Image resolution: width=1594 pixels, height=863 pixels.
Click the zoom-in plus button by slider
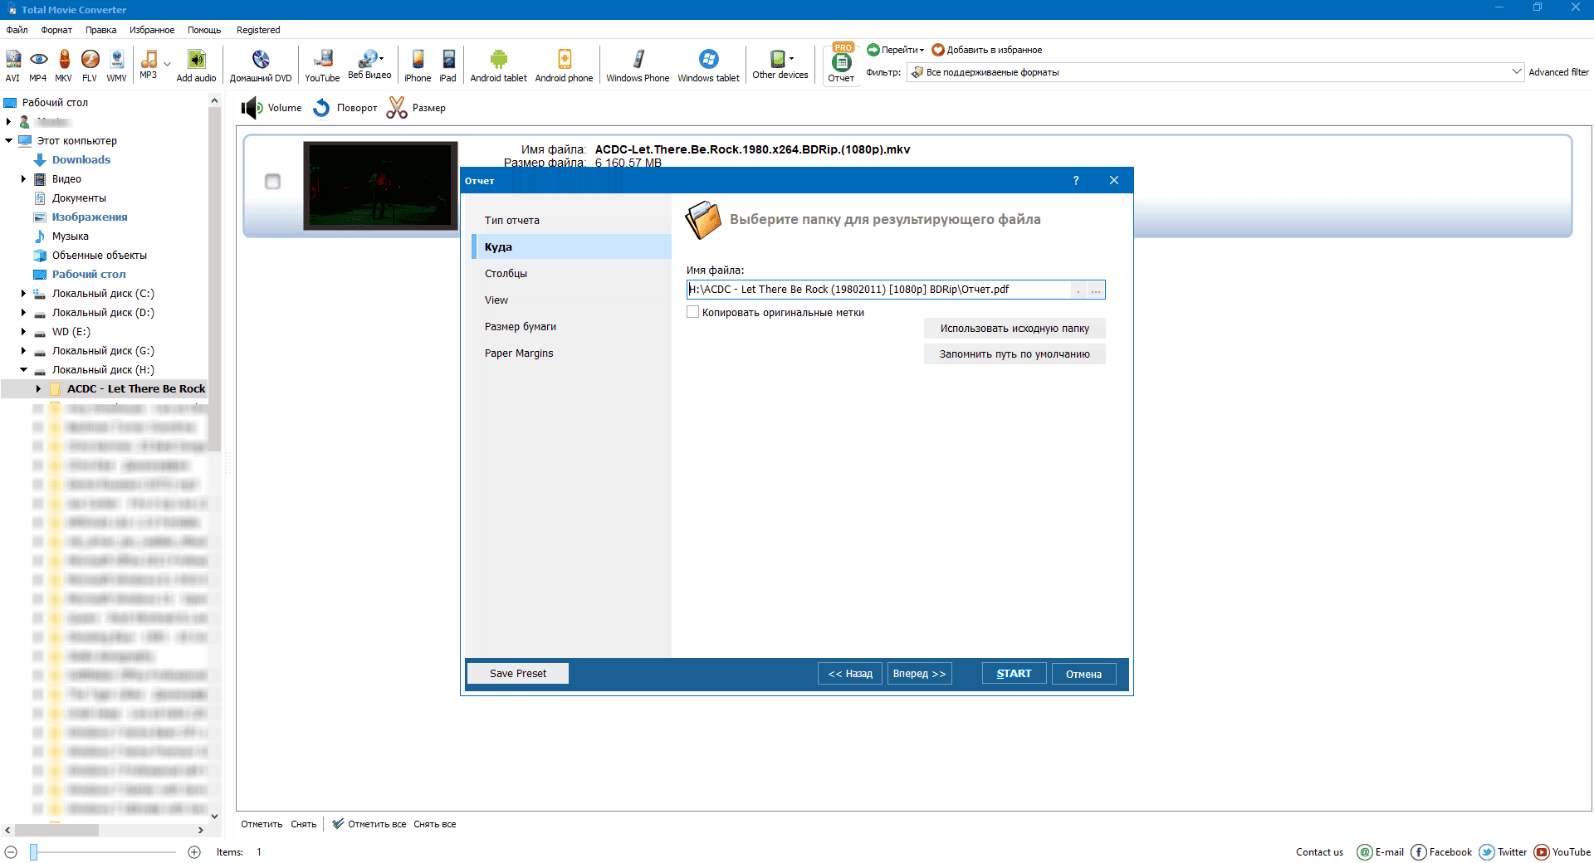194,852
